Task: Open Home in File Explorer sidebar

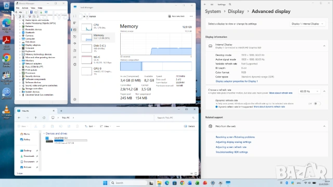Action: click(25, 134)
